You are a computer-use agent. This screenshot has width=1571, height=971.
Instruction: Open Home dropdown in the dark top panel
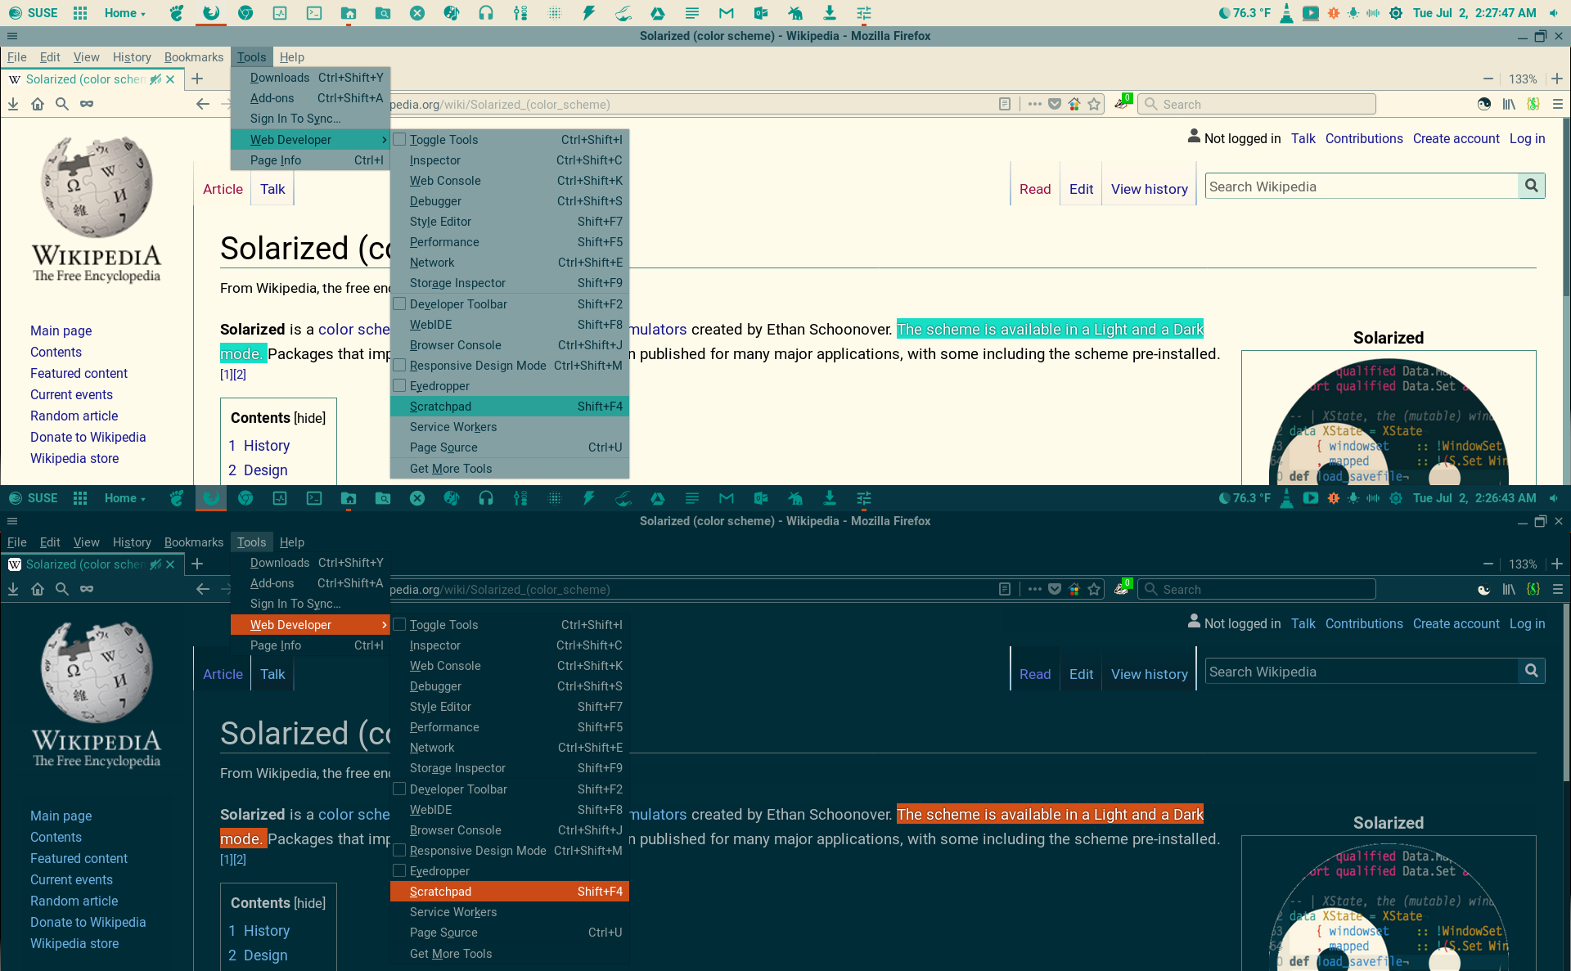click(125, 498)
